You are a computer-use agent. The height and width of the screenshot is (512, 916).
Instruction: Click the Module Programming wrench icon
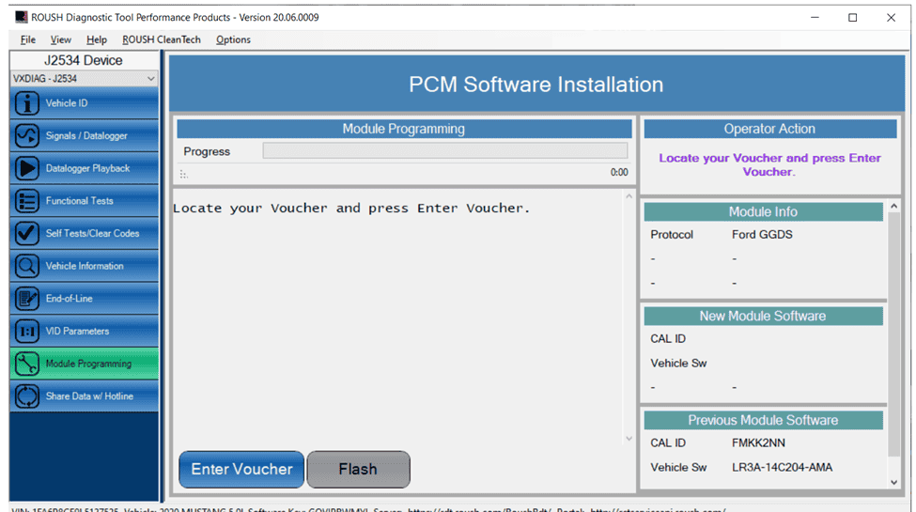tap(27, 364)
